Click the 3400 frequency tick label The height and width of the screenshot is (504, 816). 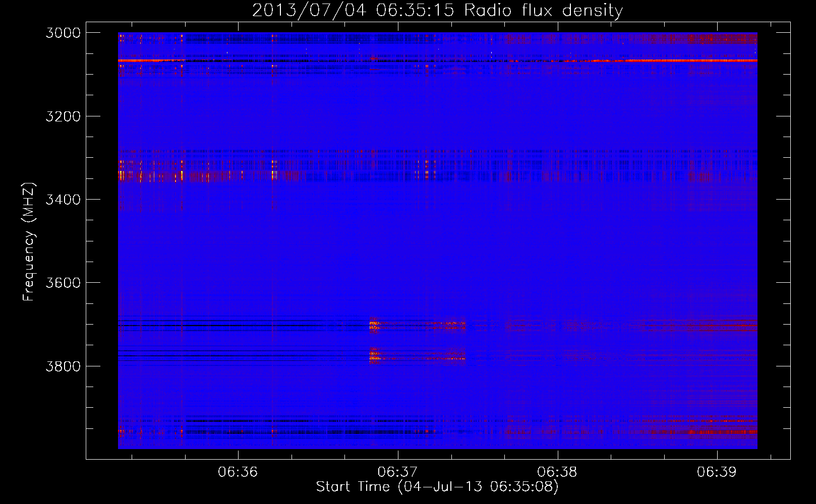click(63, 200)
